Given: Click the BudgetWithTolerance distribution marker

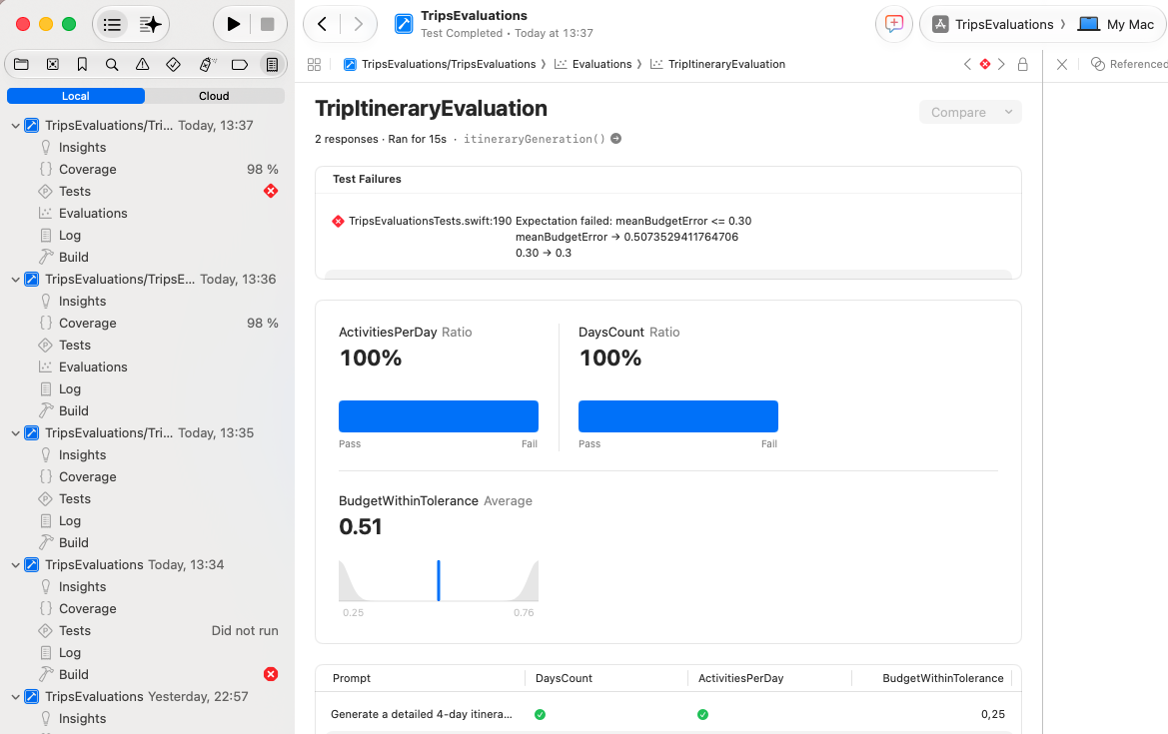Looking at the screenshot, I should click(438, 580).
